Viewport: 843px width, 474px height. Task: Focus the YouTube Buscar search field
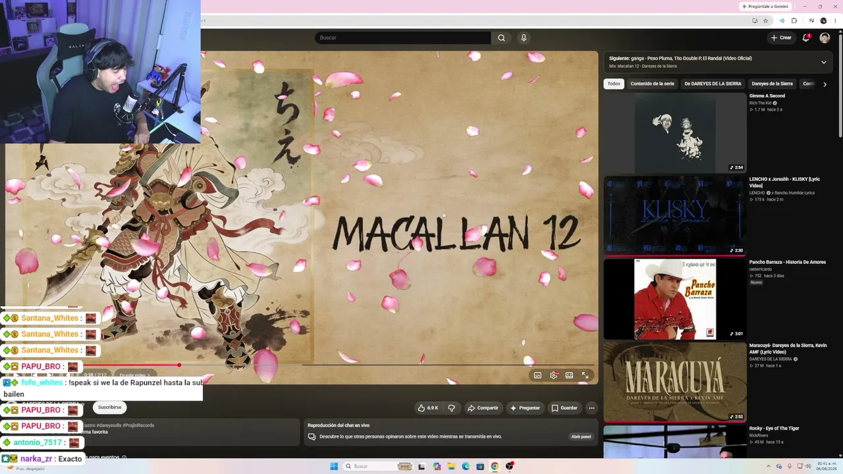tap(403, 38)
